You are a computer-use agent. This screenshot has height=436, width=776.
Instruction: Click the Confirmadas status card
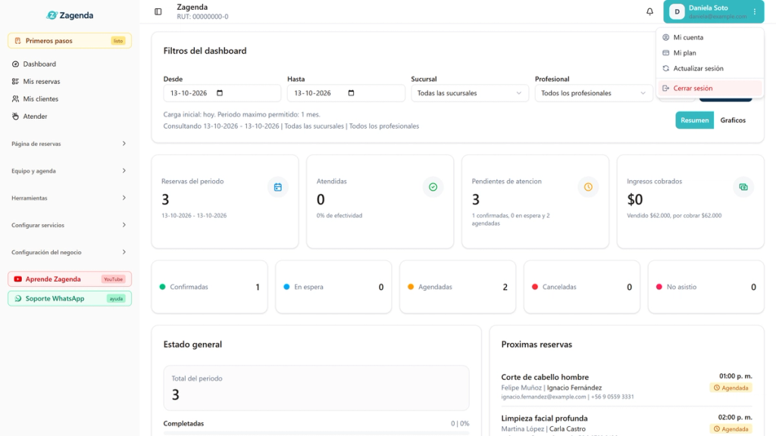point(209,287)
